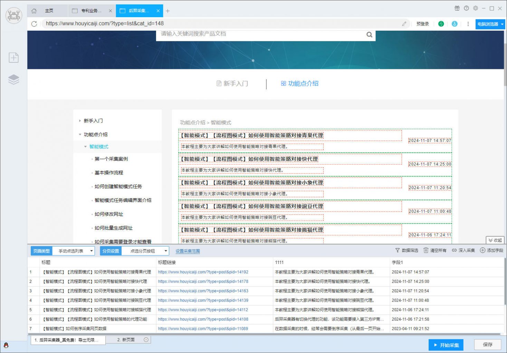Viewport: 507px width, 353px height.
Task: Open the layers stack icon in sidebar
Action: pyautogui.click(x=13, y=79)
